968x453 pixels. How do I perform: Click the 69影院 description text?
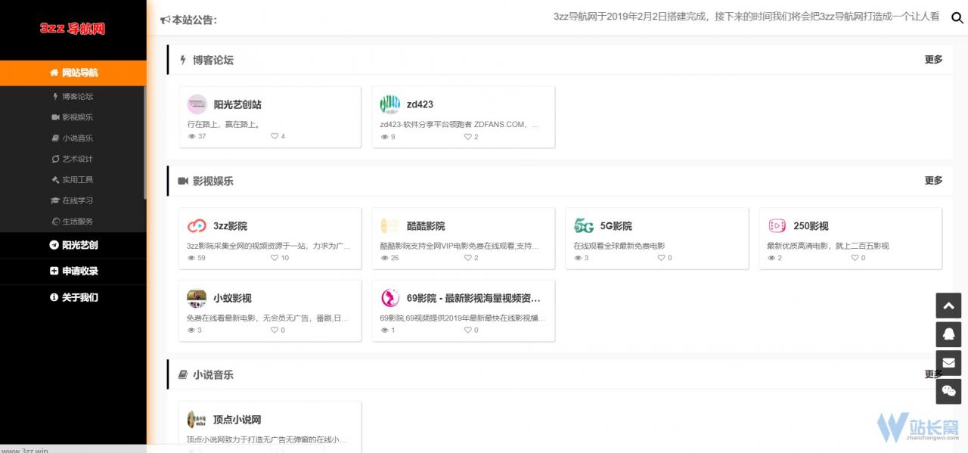(x=462, y=318)
